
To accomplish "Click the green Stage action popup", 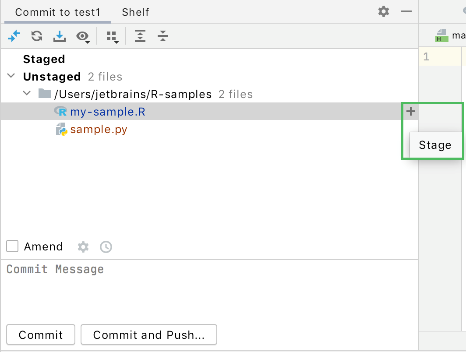I will [435, 144].
